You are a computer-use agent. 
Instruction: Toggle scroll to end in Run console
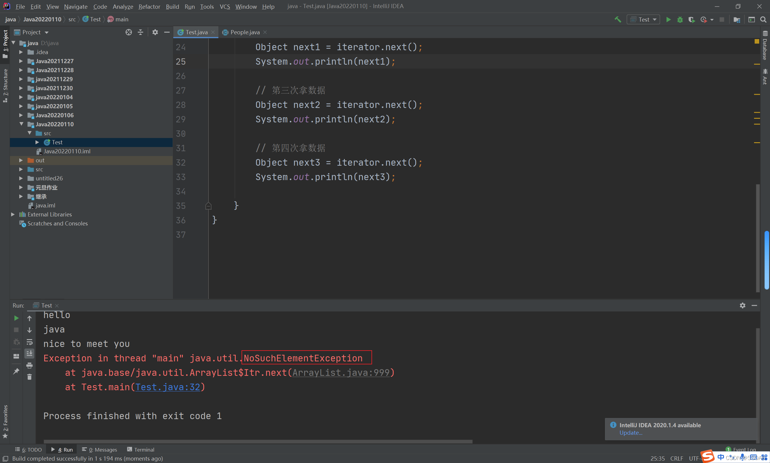pyautogui.click(x=29, y=353)
